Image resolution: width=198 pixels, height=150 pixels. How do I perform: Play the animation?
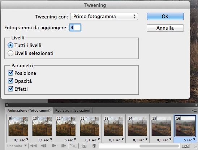[x=54, y=146]
